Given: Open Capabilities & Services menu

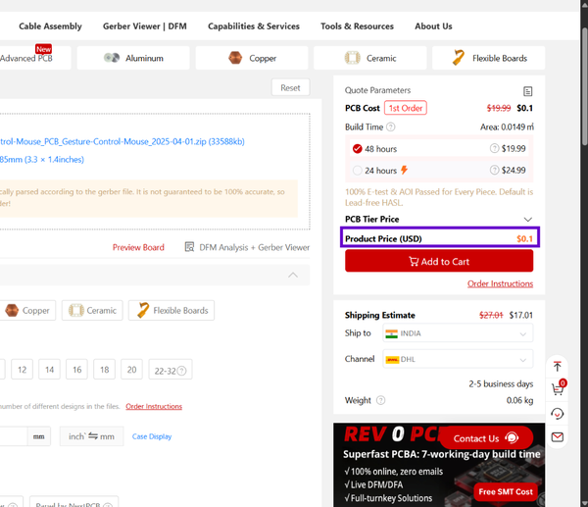Looking at the screenshot, I should pyautogui.click(x=254, y=26).
